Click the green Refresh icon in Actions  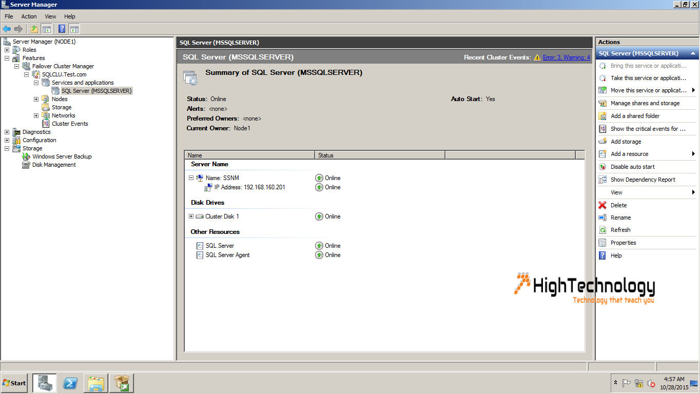tap(602, 230)
